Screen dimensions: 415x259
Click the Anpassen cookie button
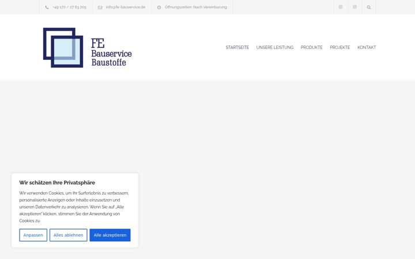33,235
